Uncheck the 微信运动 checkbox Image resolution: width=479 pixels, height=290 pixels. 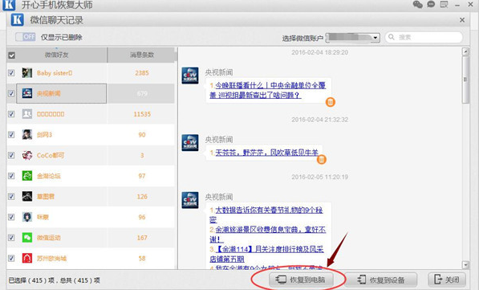(11, 238)
